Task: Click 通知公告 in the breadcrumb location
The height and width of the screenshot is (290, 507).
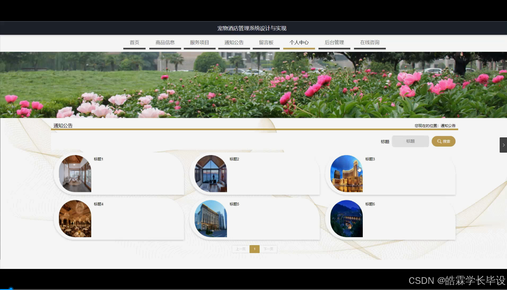Action: coord(448,126)
